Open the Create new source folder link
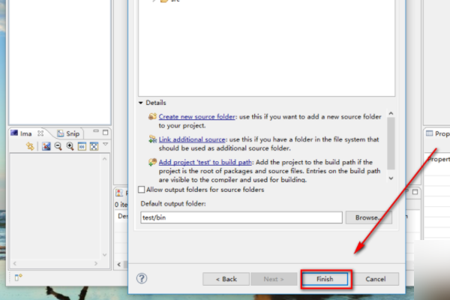The image size is (450, 300). [x=196, y=117]
